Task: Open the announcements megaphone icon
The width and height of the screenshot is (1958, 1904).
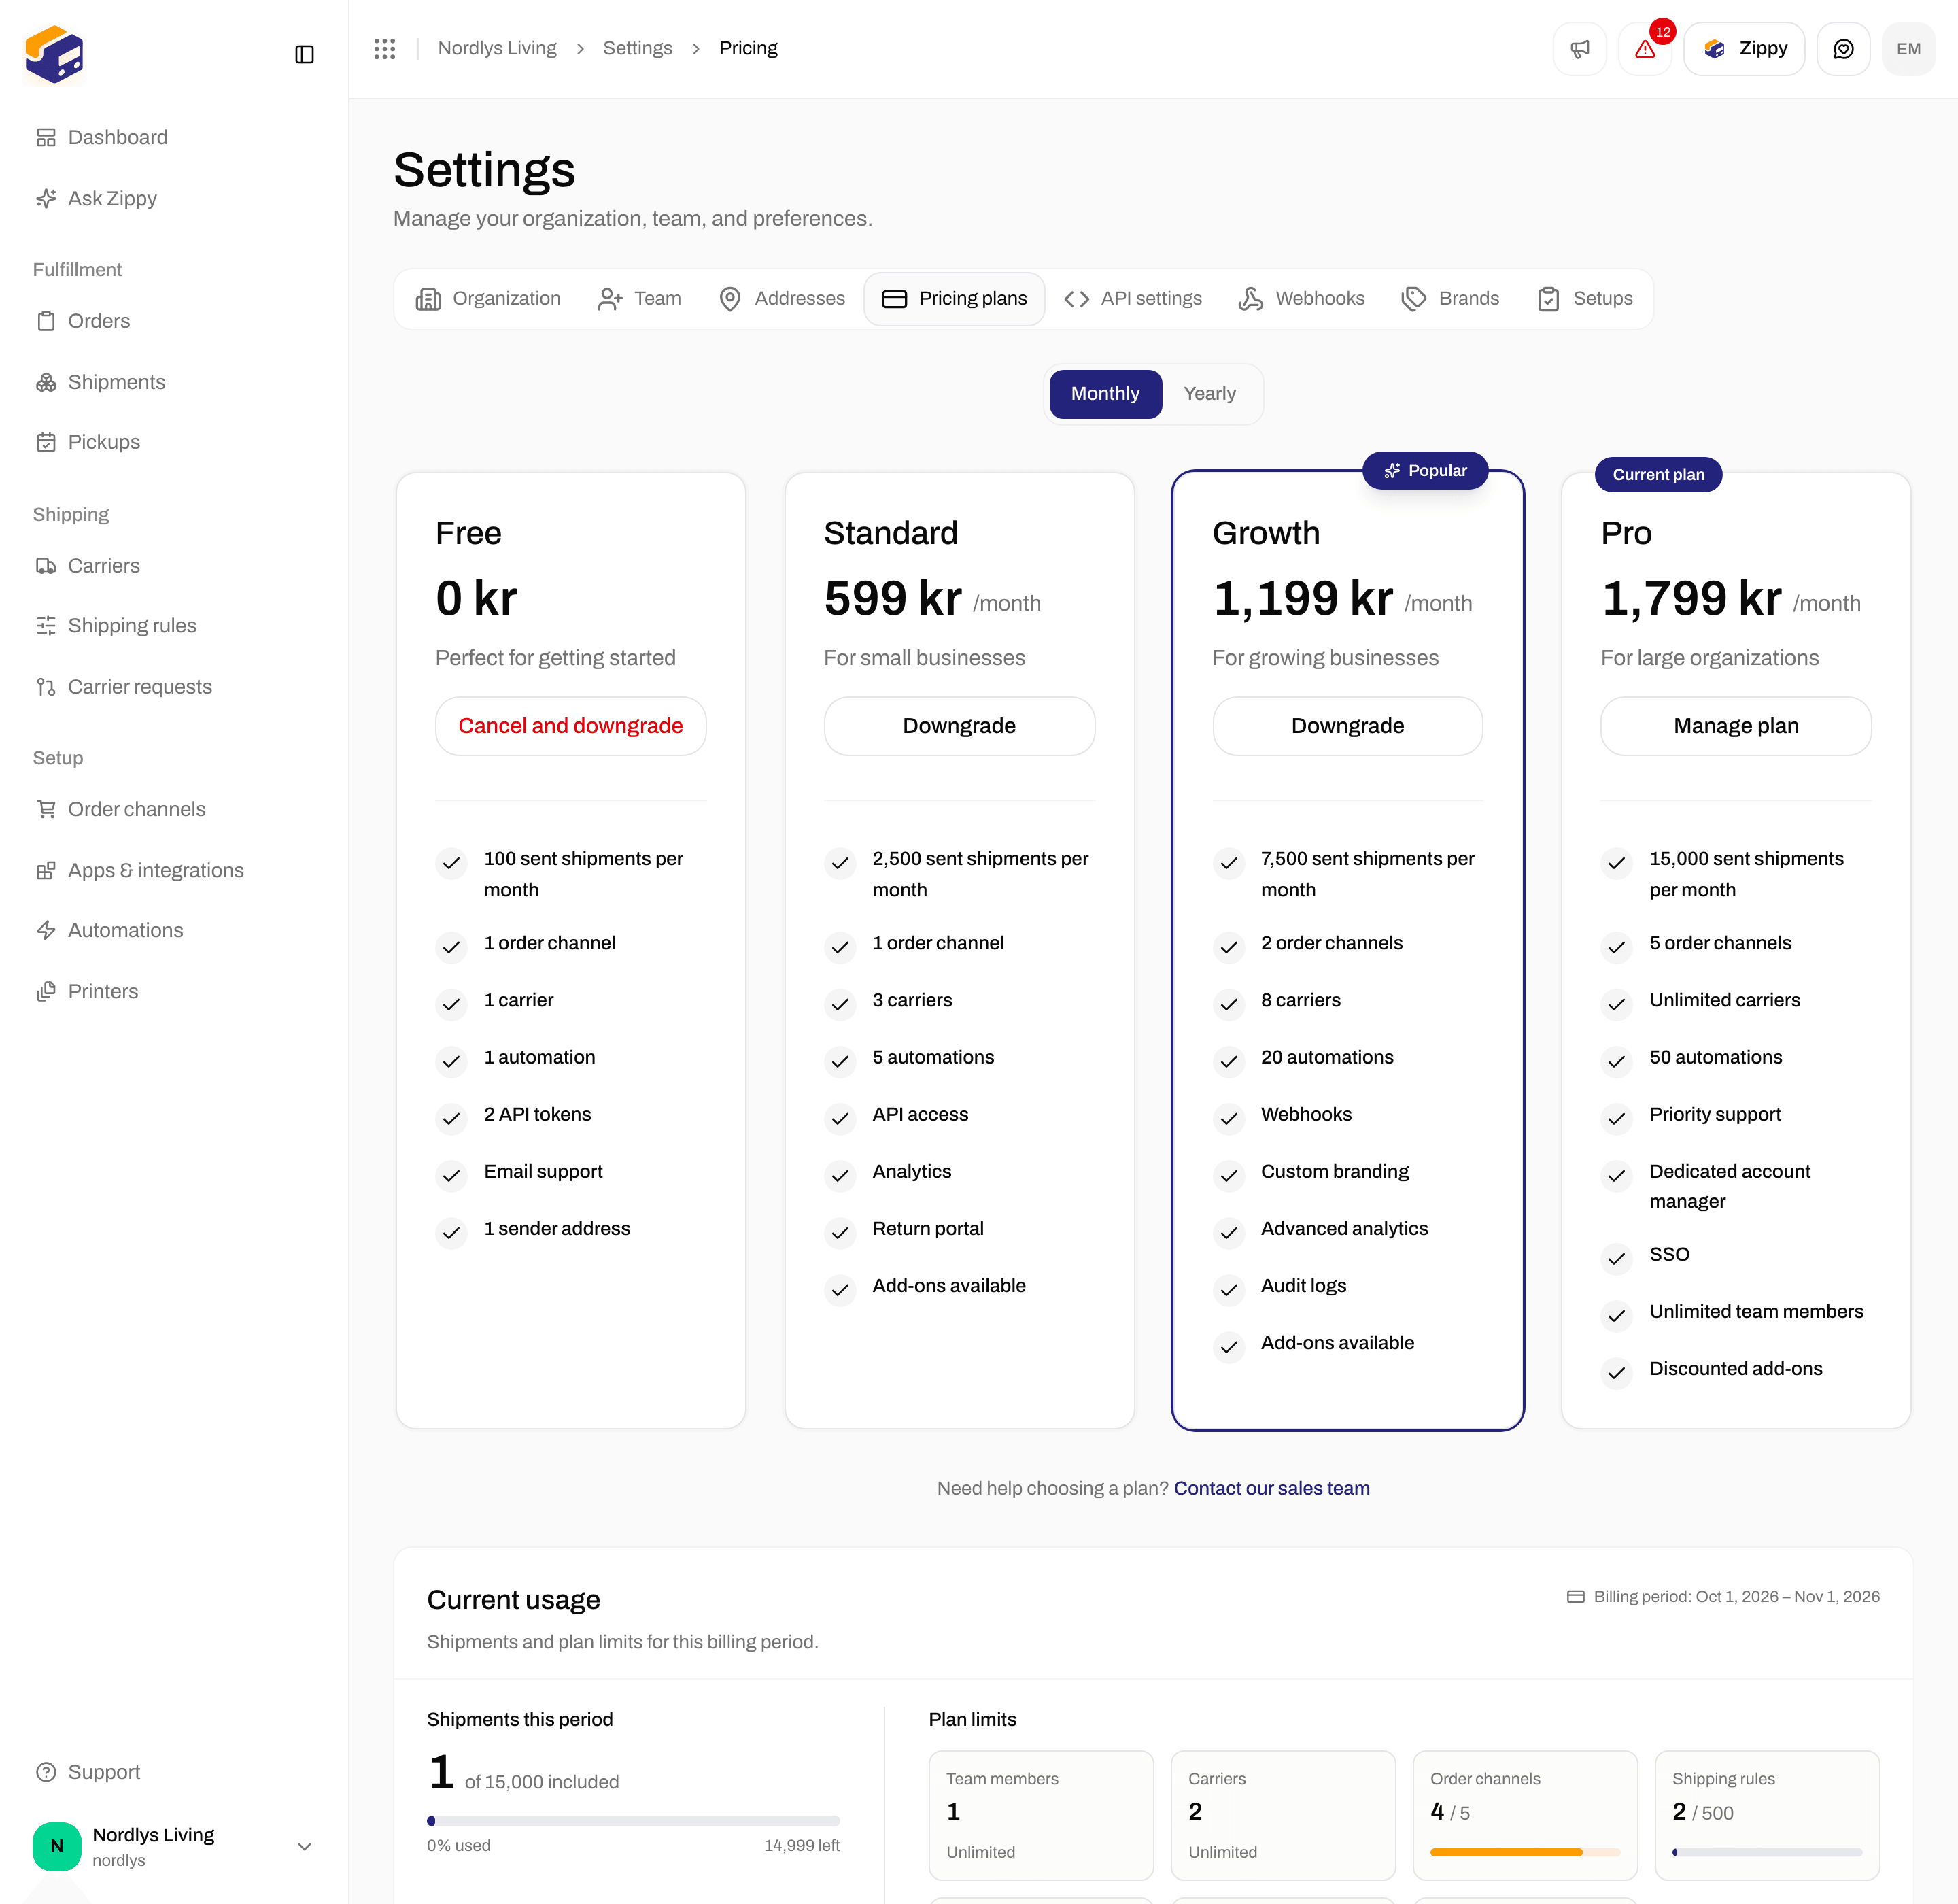Action: pos(1579,49)
